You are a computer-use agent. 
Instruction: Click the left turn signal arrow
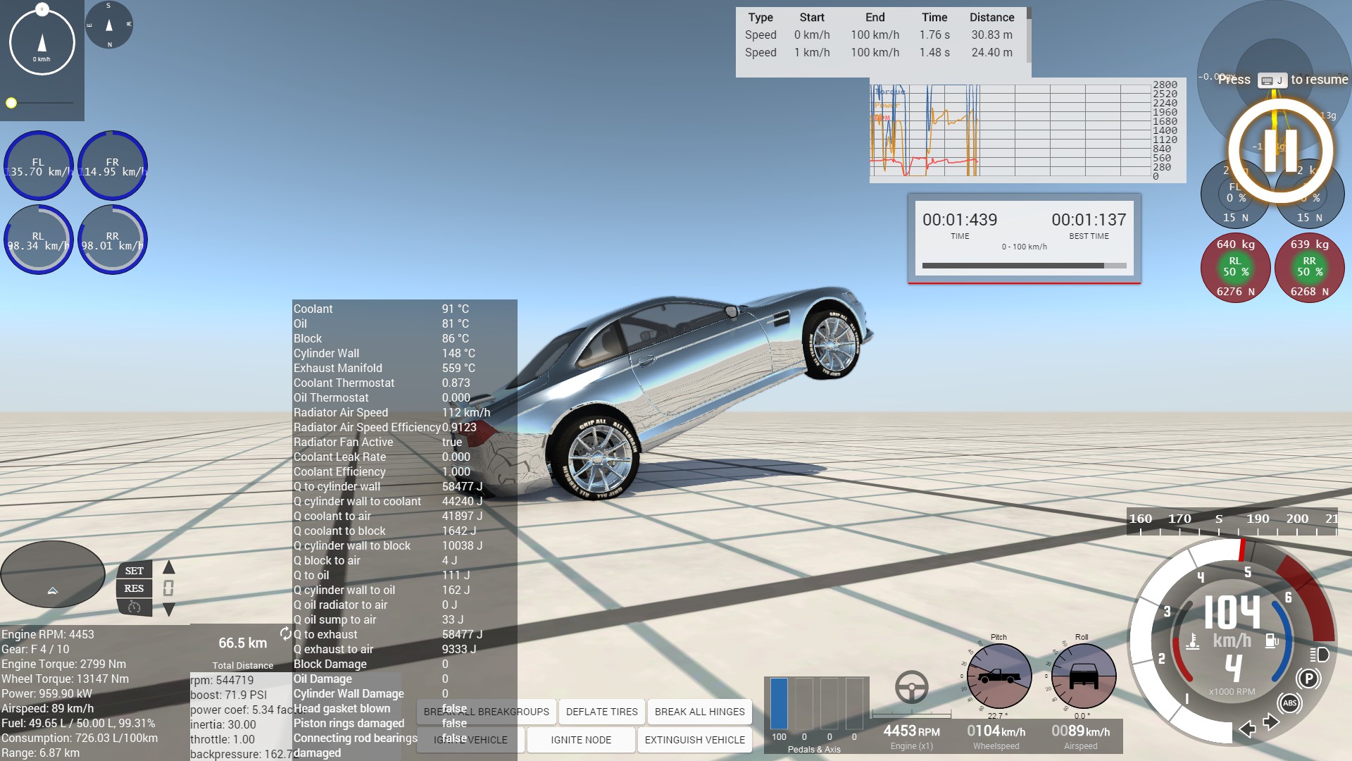click(1247, 729)
